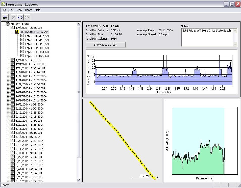Click the undo arrow toolbar icon
This screenshot has width=241, height=188.
[20, 17]
